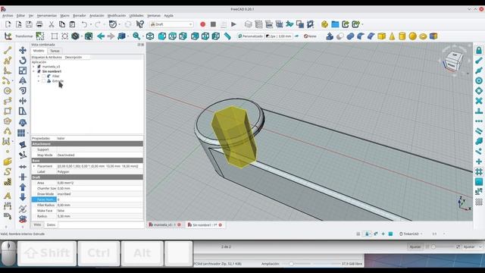
Task: Click the macro record red button
Action: click(202, 24)
